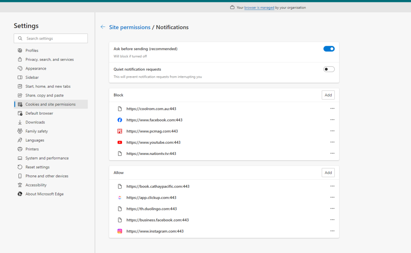Click the ClickUp icon beside app.clickup.com
411x253 pixels.
[x=120, y=197]
